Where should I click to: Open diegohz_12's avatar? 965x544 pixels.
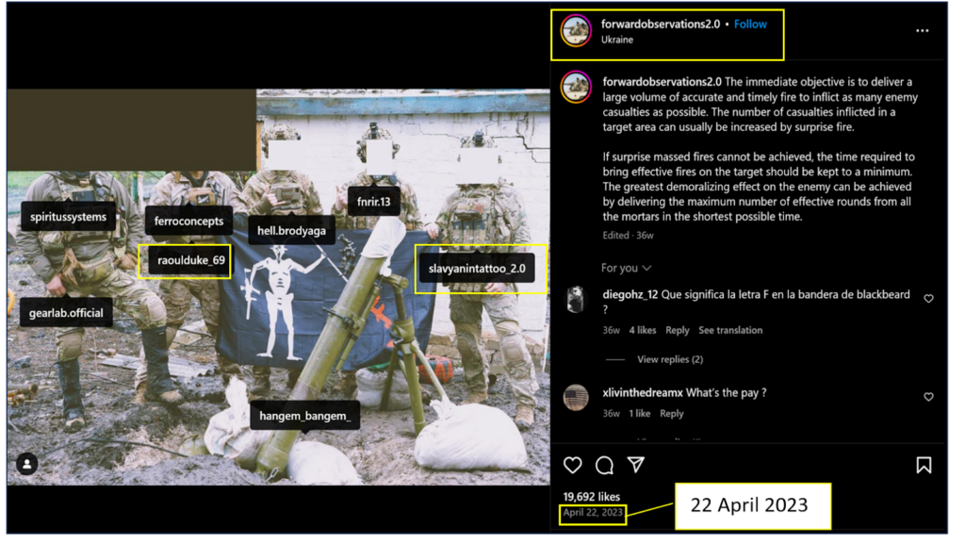(576, 301)
